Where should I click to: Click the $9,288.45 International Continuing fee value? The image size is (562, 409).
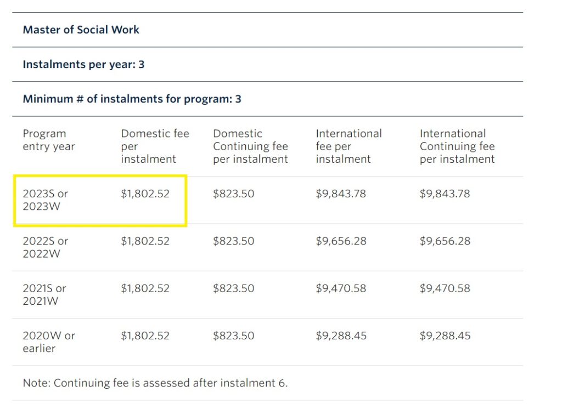click(445, 336)
